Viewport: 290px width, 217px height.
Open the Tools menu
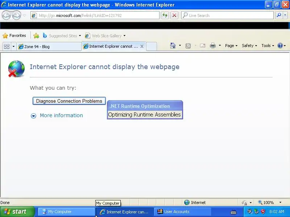point(268,46)
